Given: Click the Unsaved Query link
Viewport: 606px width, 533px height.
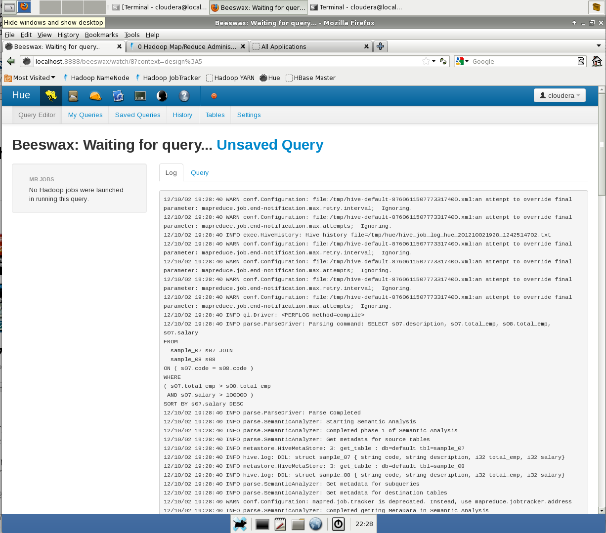Looking at the screenshot, I should (270, 145).
